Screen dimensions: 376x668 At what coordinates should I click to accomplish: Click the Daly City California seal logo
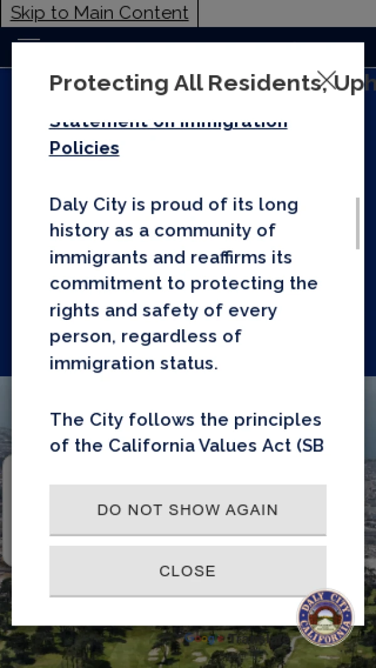[325, 617]
